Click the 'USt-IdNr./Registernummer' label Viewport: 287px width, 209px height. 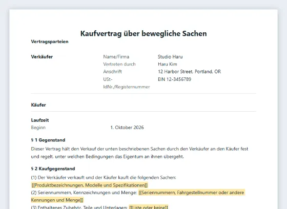127,83
